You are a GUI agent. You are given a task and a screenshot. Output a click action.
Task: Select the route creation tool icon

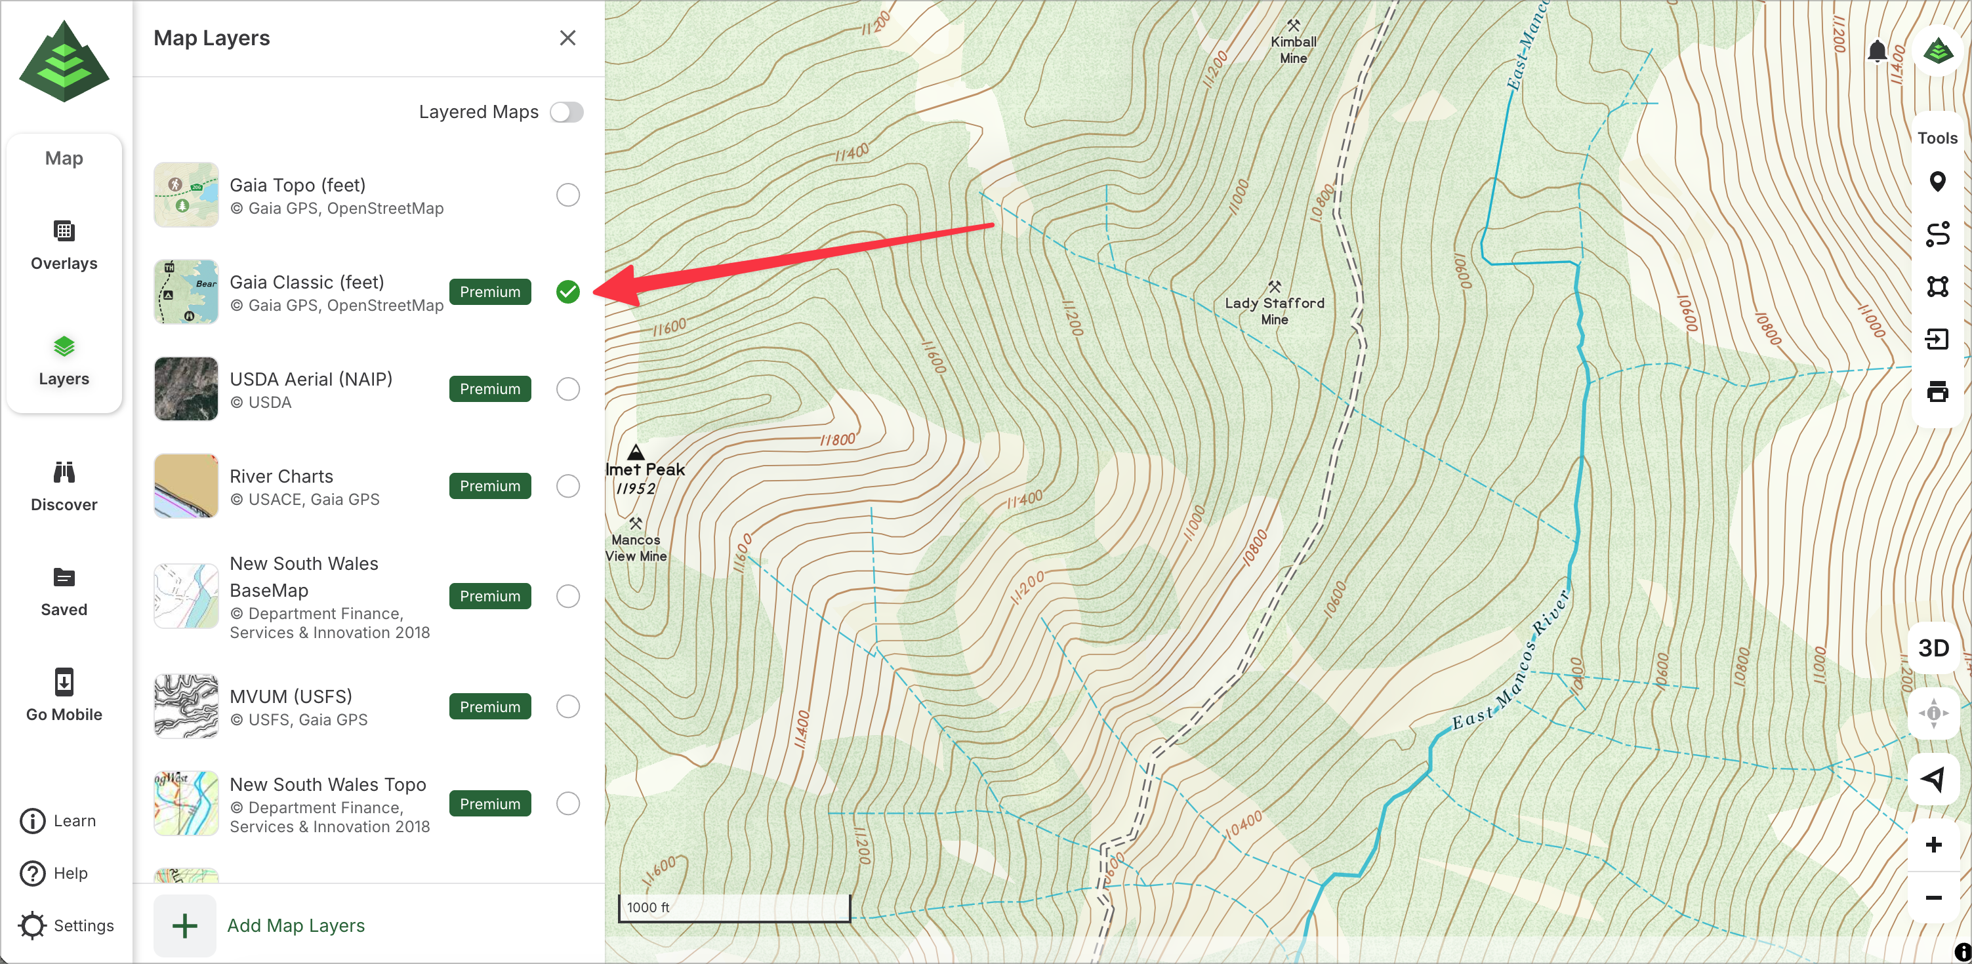(1937, 234)
